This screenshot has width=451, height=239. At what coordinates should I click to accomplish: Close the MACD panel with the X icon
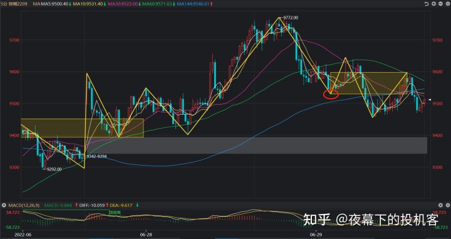point(440,205)
